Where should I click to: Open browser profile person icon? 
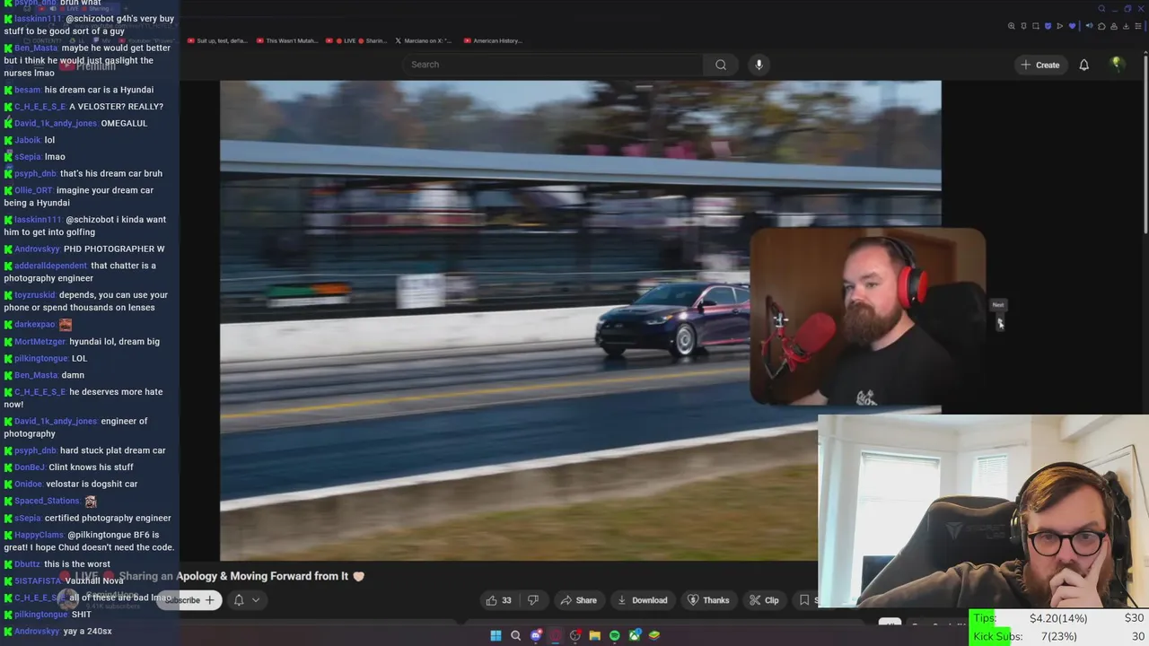(1114, 26)
